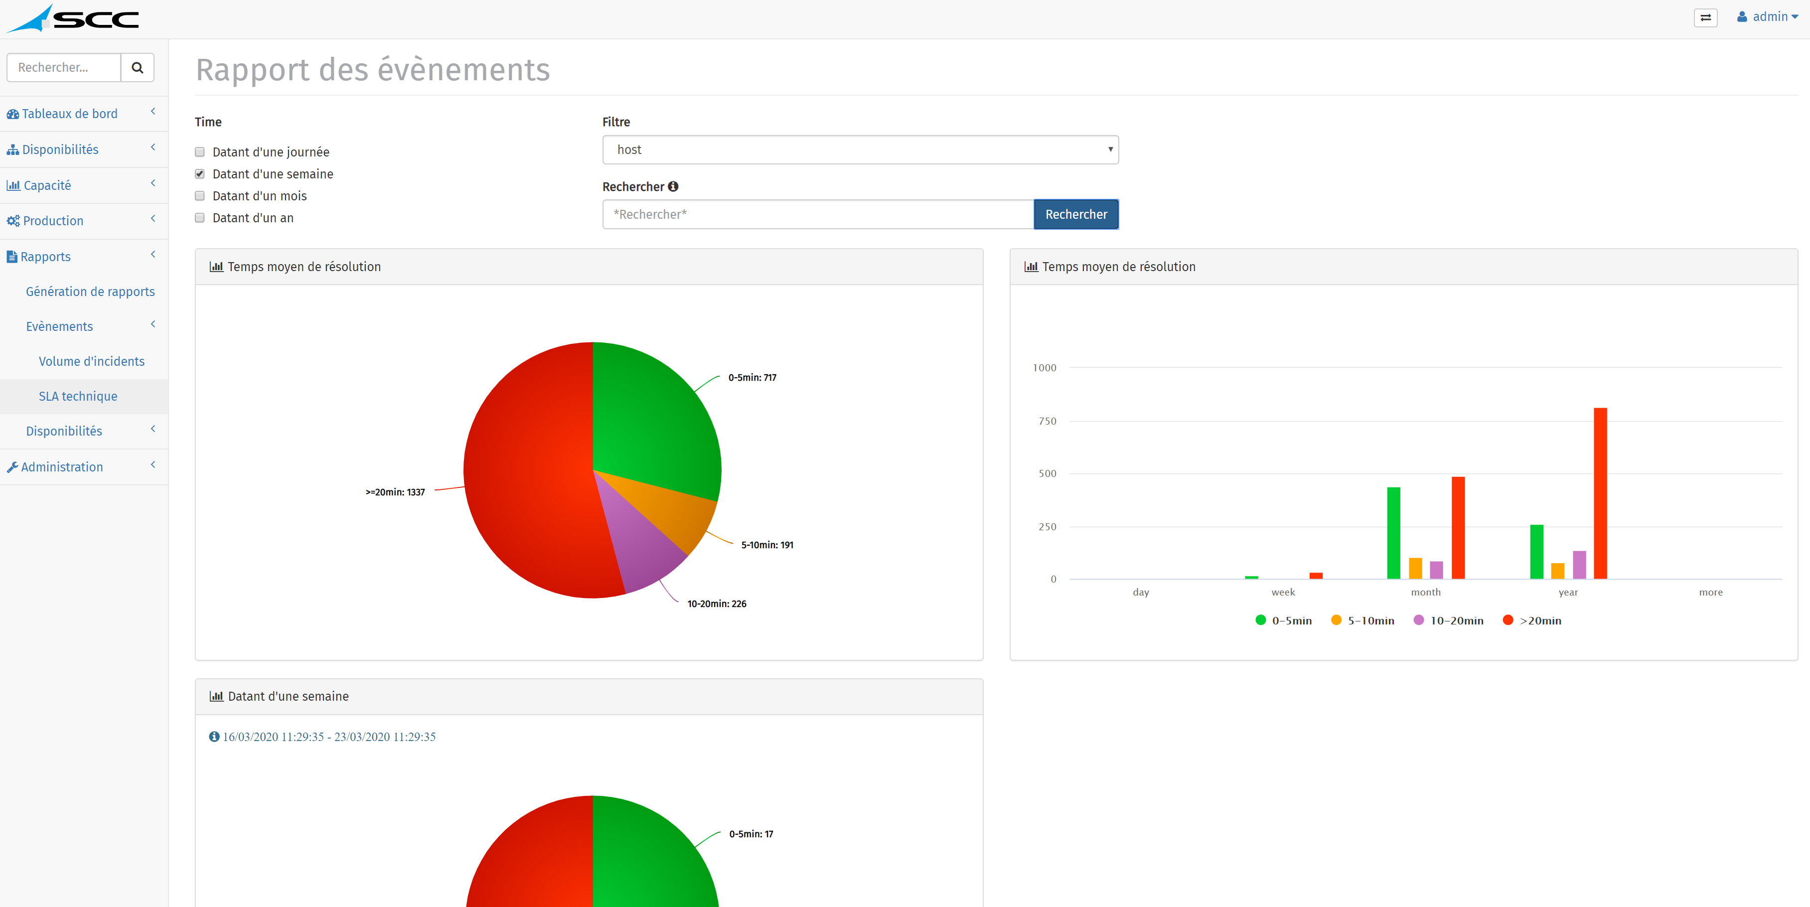Click the Production menu link
1810x907 pixels.
(53, 221)
